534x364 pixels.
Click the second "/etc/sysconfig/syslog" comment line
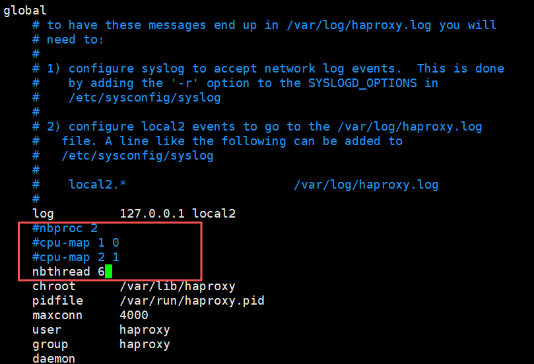pos(123,156)
